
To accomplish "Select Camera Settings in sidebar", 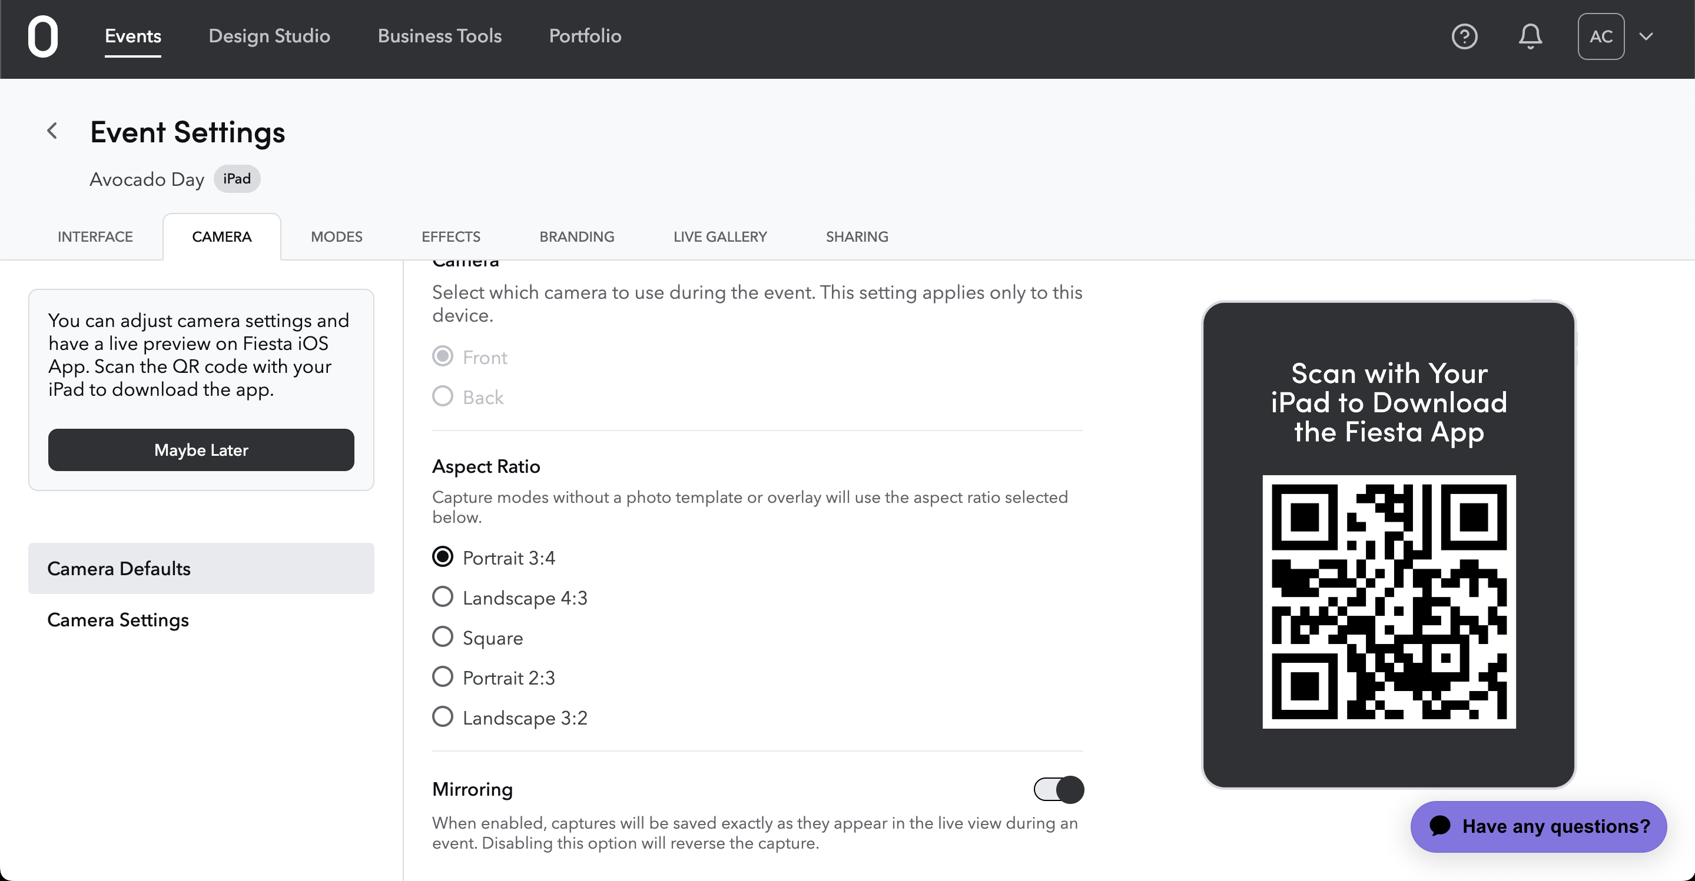I will coord(201,619).
